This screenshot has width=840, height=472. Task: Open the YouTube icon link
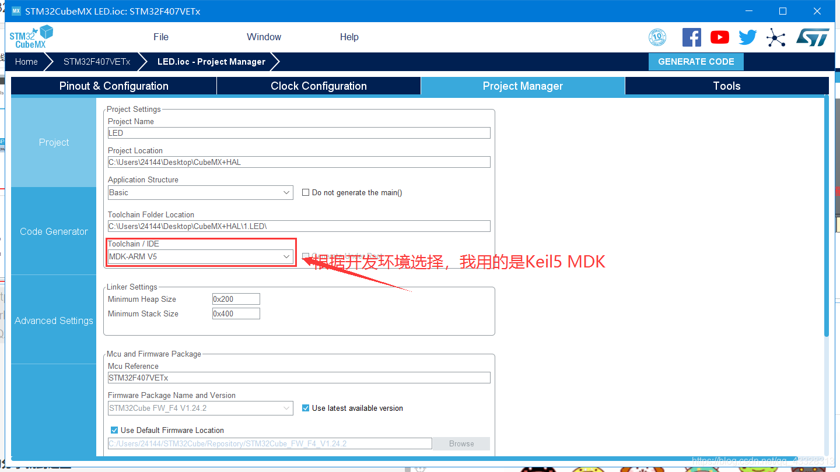(x=720, y=37)
